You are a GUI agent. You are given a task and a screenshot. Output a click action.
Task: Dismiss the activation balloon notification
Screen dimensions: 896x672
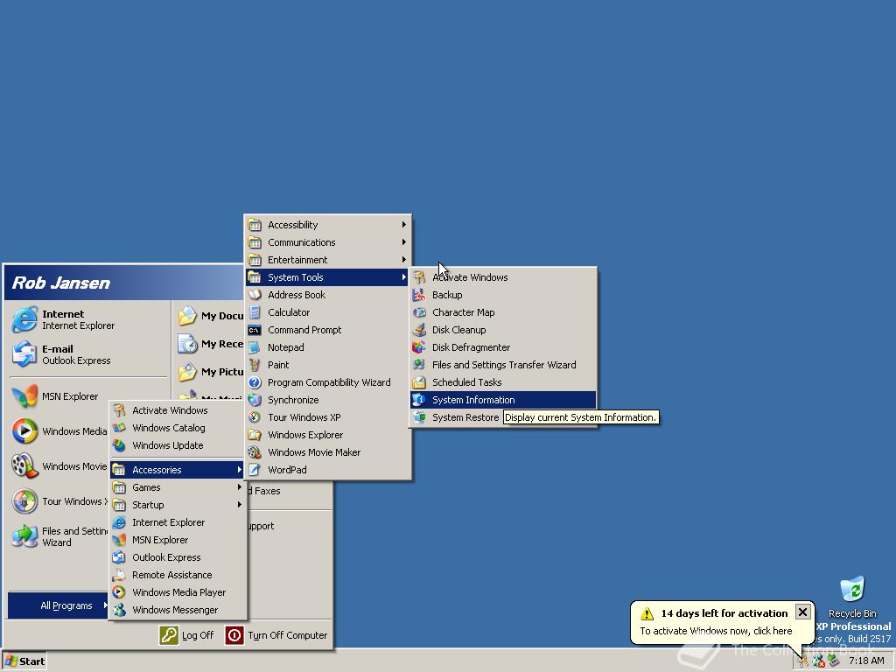pyautogui.click(x=801, y=612)
